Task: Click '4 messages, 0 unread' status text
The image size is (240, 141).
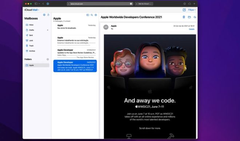Action: tap(62, 21)
